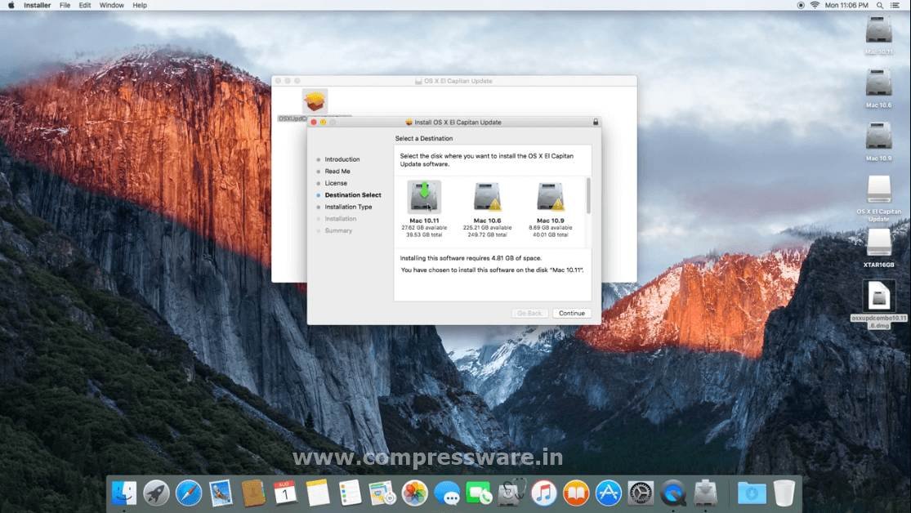Open App Store from the dock
The width and height of the screenshot is (911, 513).
coord(609,493)
